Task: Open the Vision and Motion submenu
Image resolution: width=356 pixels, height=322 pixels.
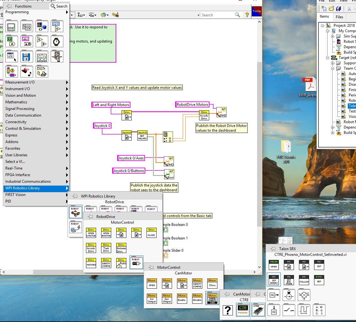Action: (36, 95)
